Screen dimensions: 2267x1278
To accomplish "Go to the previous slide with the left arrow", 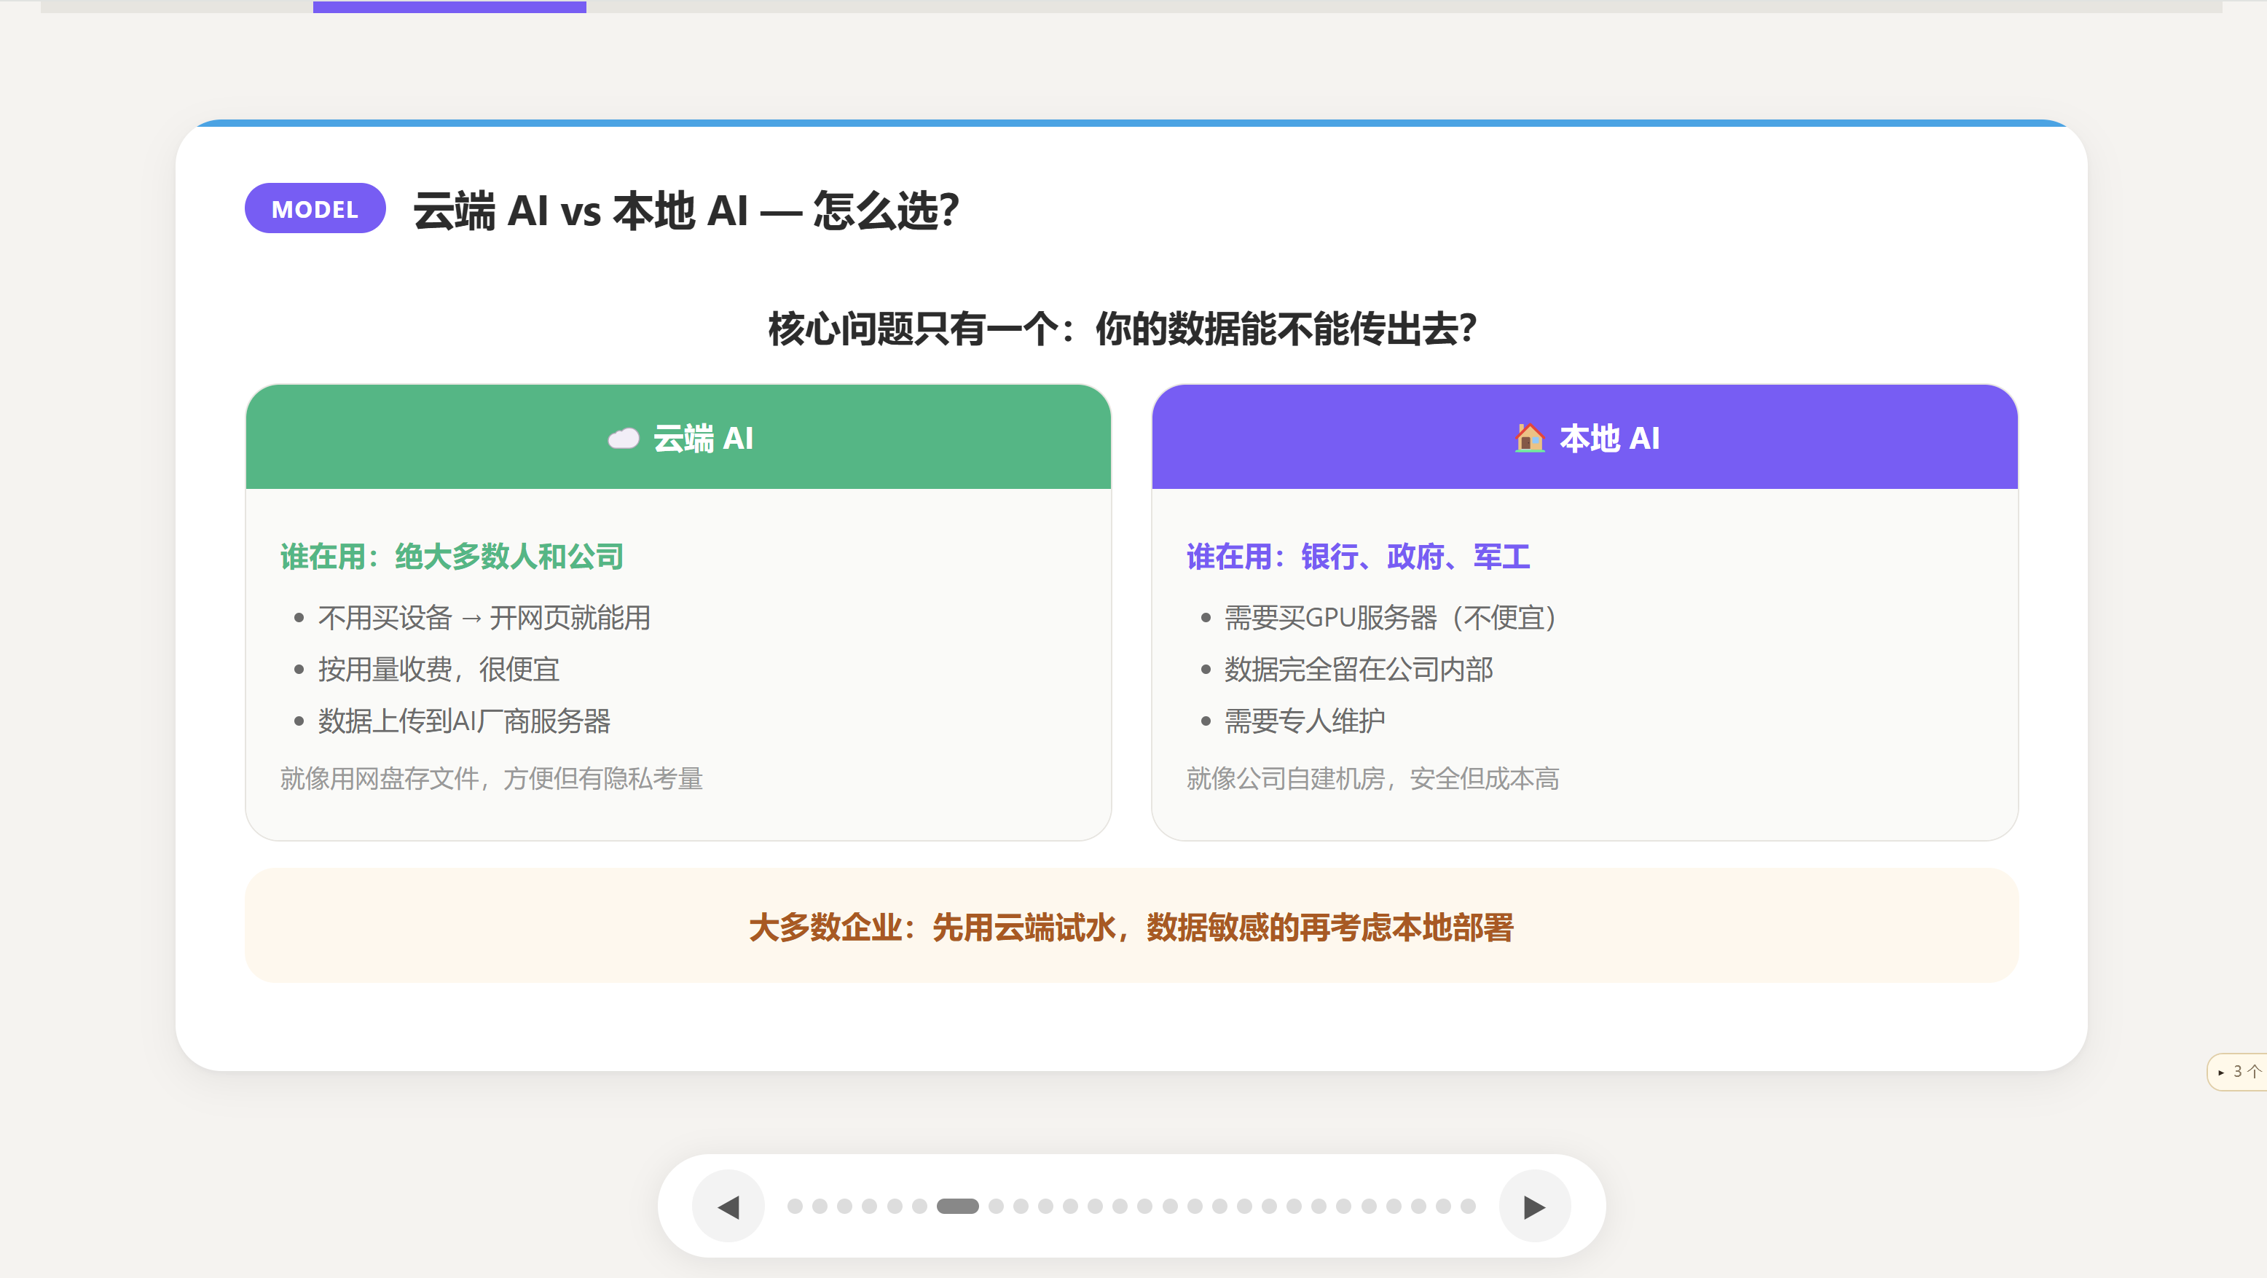I will pos(728,1206).
